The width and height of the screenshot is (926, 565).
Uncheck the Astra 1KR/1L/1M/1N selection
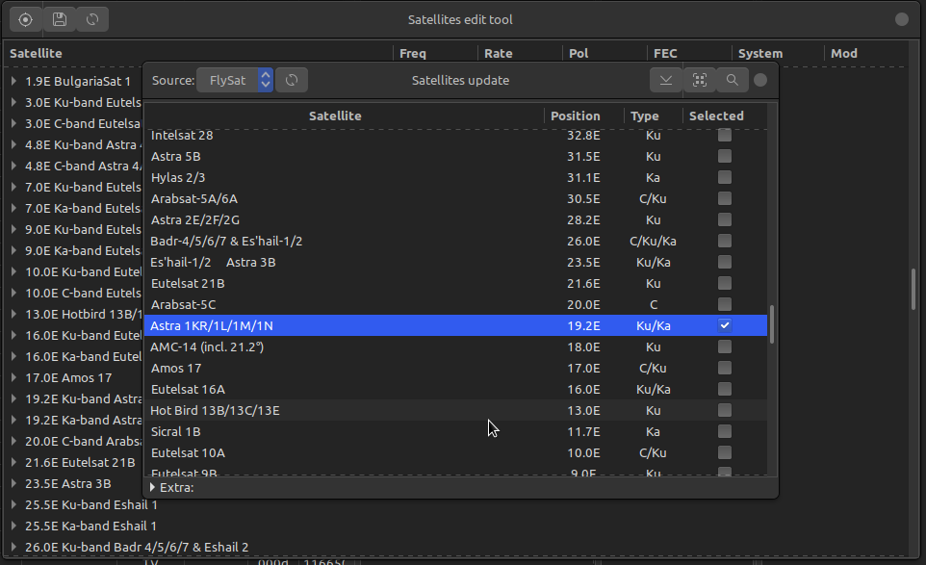pos(725,325)
